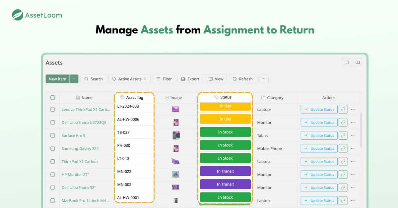
Task: Check the Dell UltraSharp 32" row checkbox
Action: 52,187
